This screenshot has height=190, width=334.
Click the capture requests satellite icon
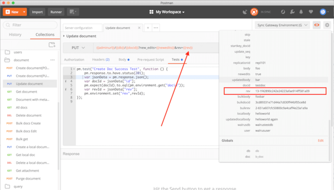tap(245, 12)
